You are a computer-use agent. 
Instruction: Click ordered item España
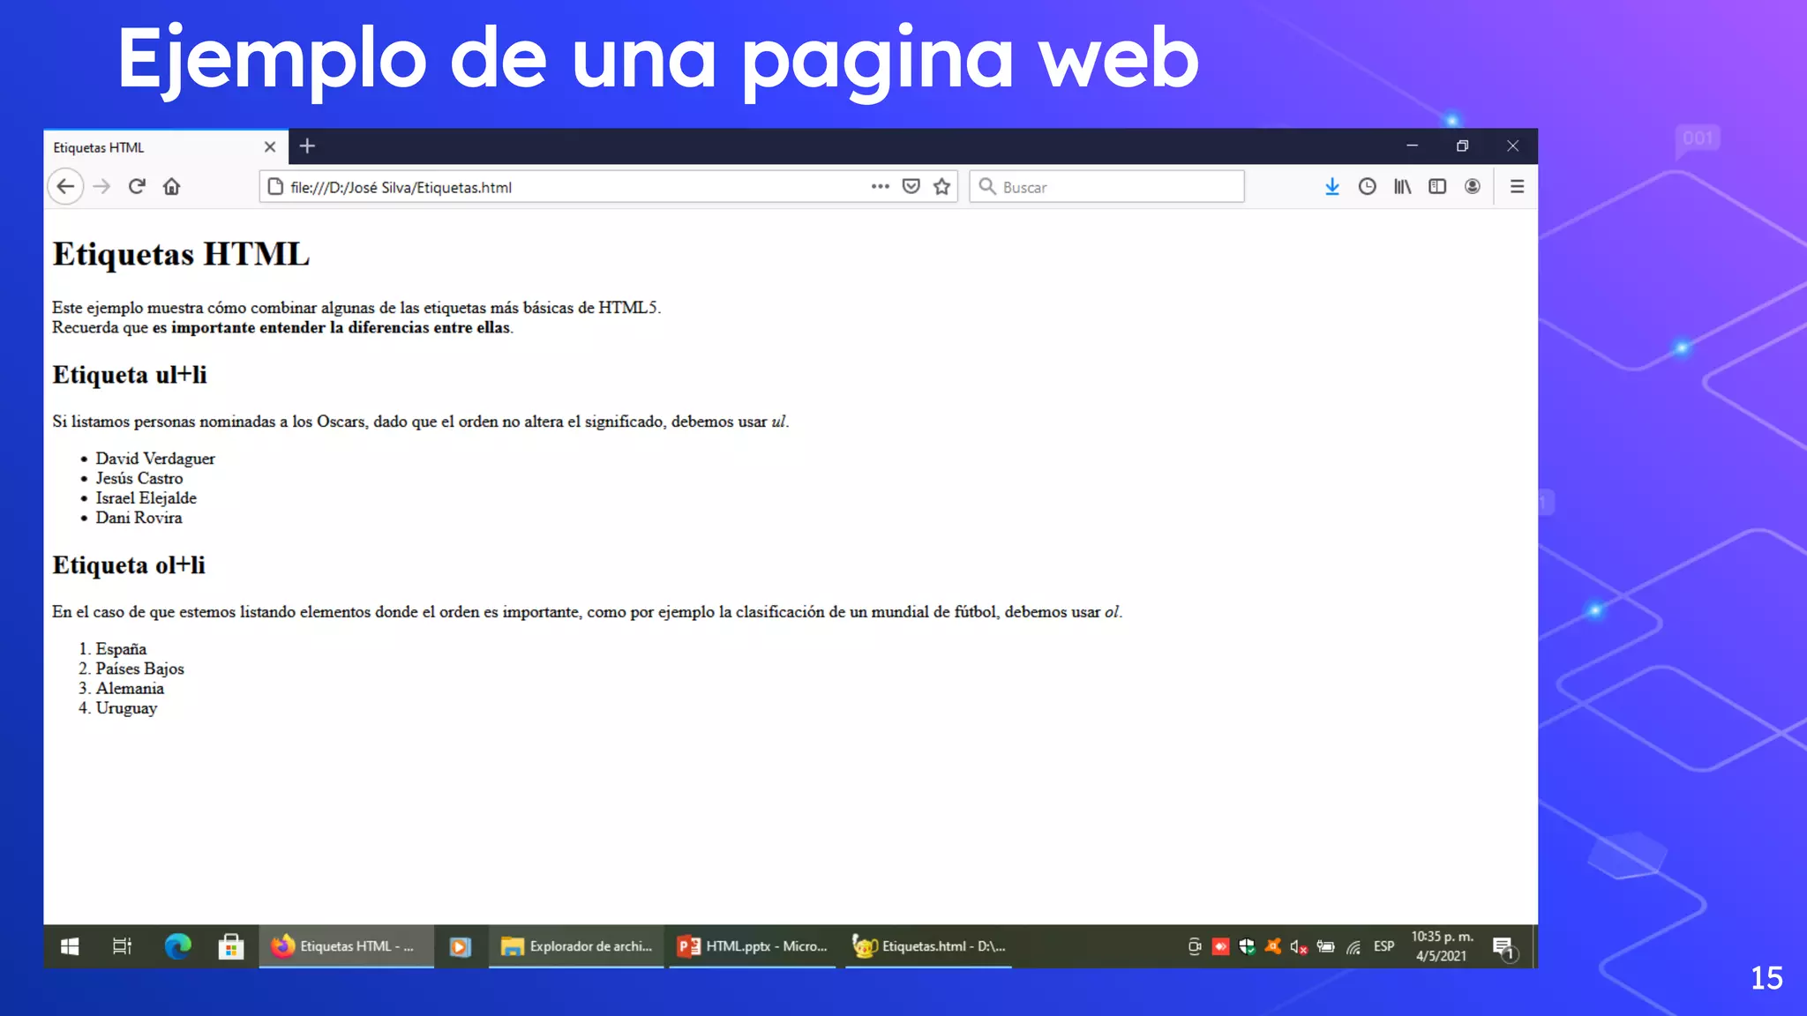tap(121, 649)
